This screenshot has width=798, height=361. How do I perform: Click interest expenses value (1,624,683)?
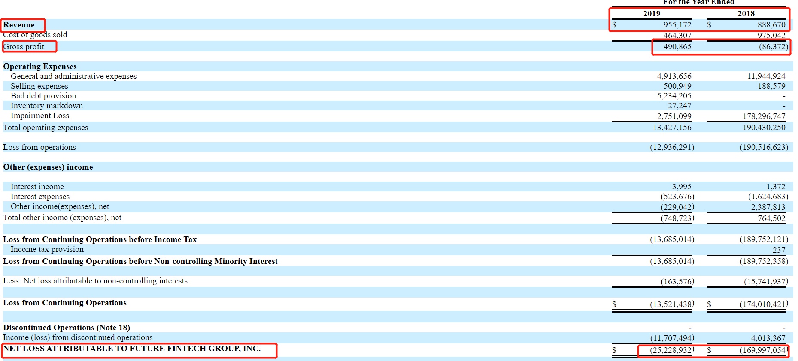pyautogui.click(x=768, y=197)
